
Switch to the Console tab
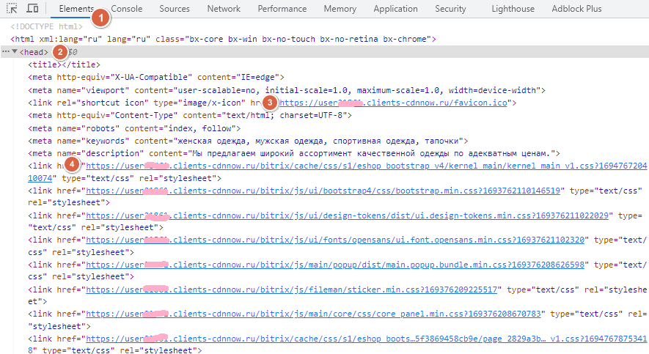click(x=126, y=9)
